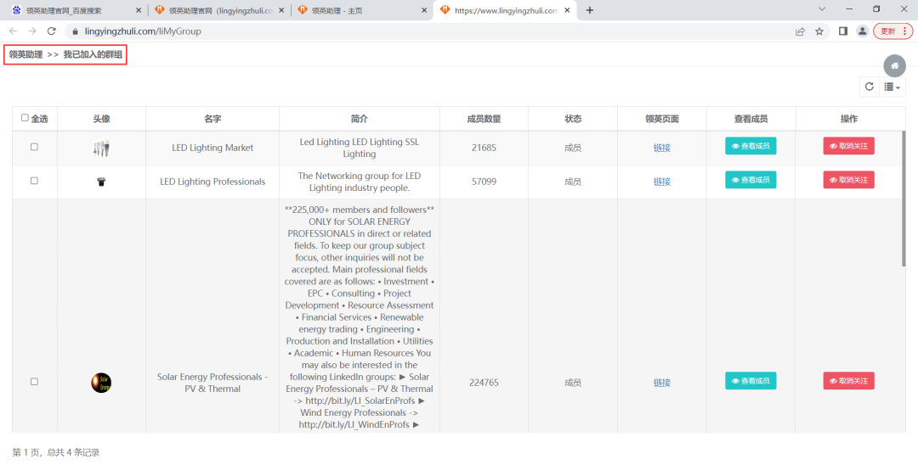This screenshot has width=918, height=465.
Task: Click the member count 57099
Action: (x=484, y=182)
